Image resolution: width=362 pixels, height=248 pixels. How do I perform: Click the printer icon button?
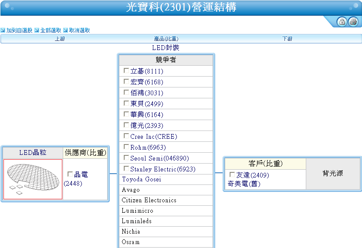(353, 22)
